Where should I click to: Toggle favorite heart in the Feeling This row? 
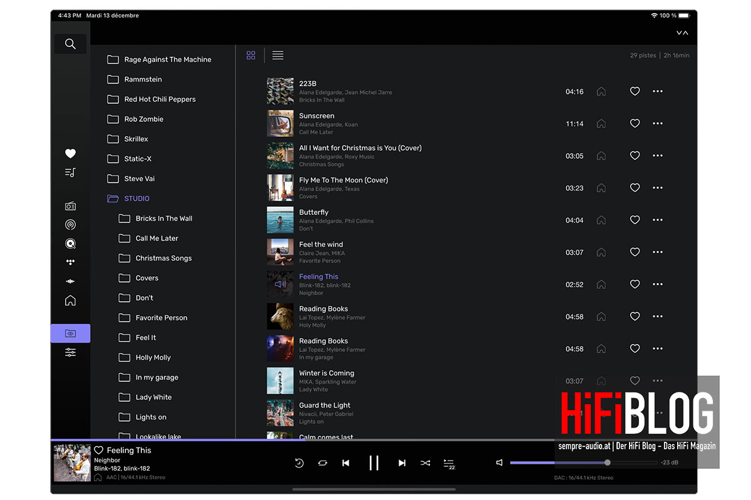pyautogui.click(x=635, y=284)
